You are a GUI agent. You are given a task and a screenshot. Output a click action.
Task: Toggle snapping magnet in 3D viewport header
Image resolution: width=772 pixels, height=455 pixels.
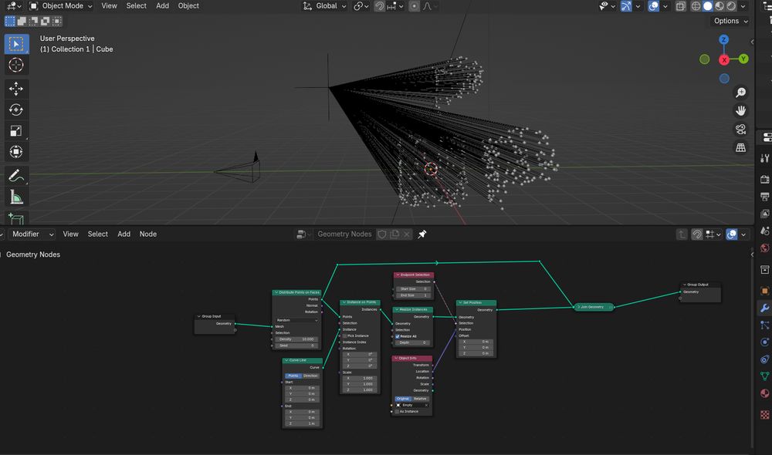tap(380, 6)
